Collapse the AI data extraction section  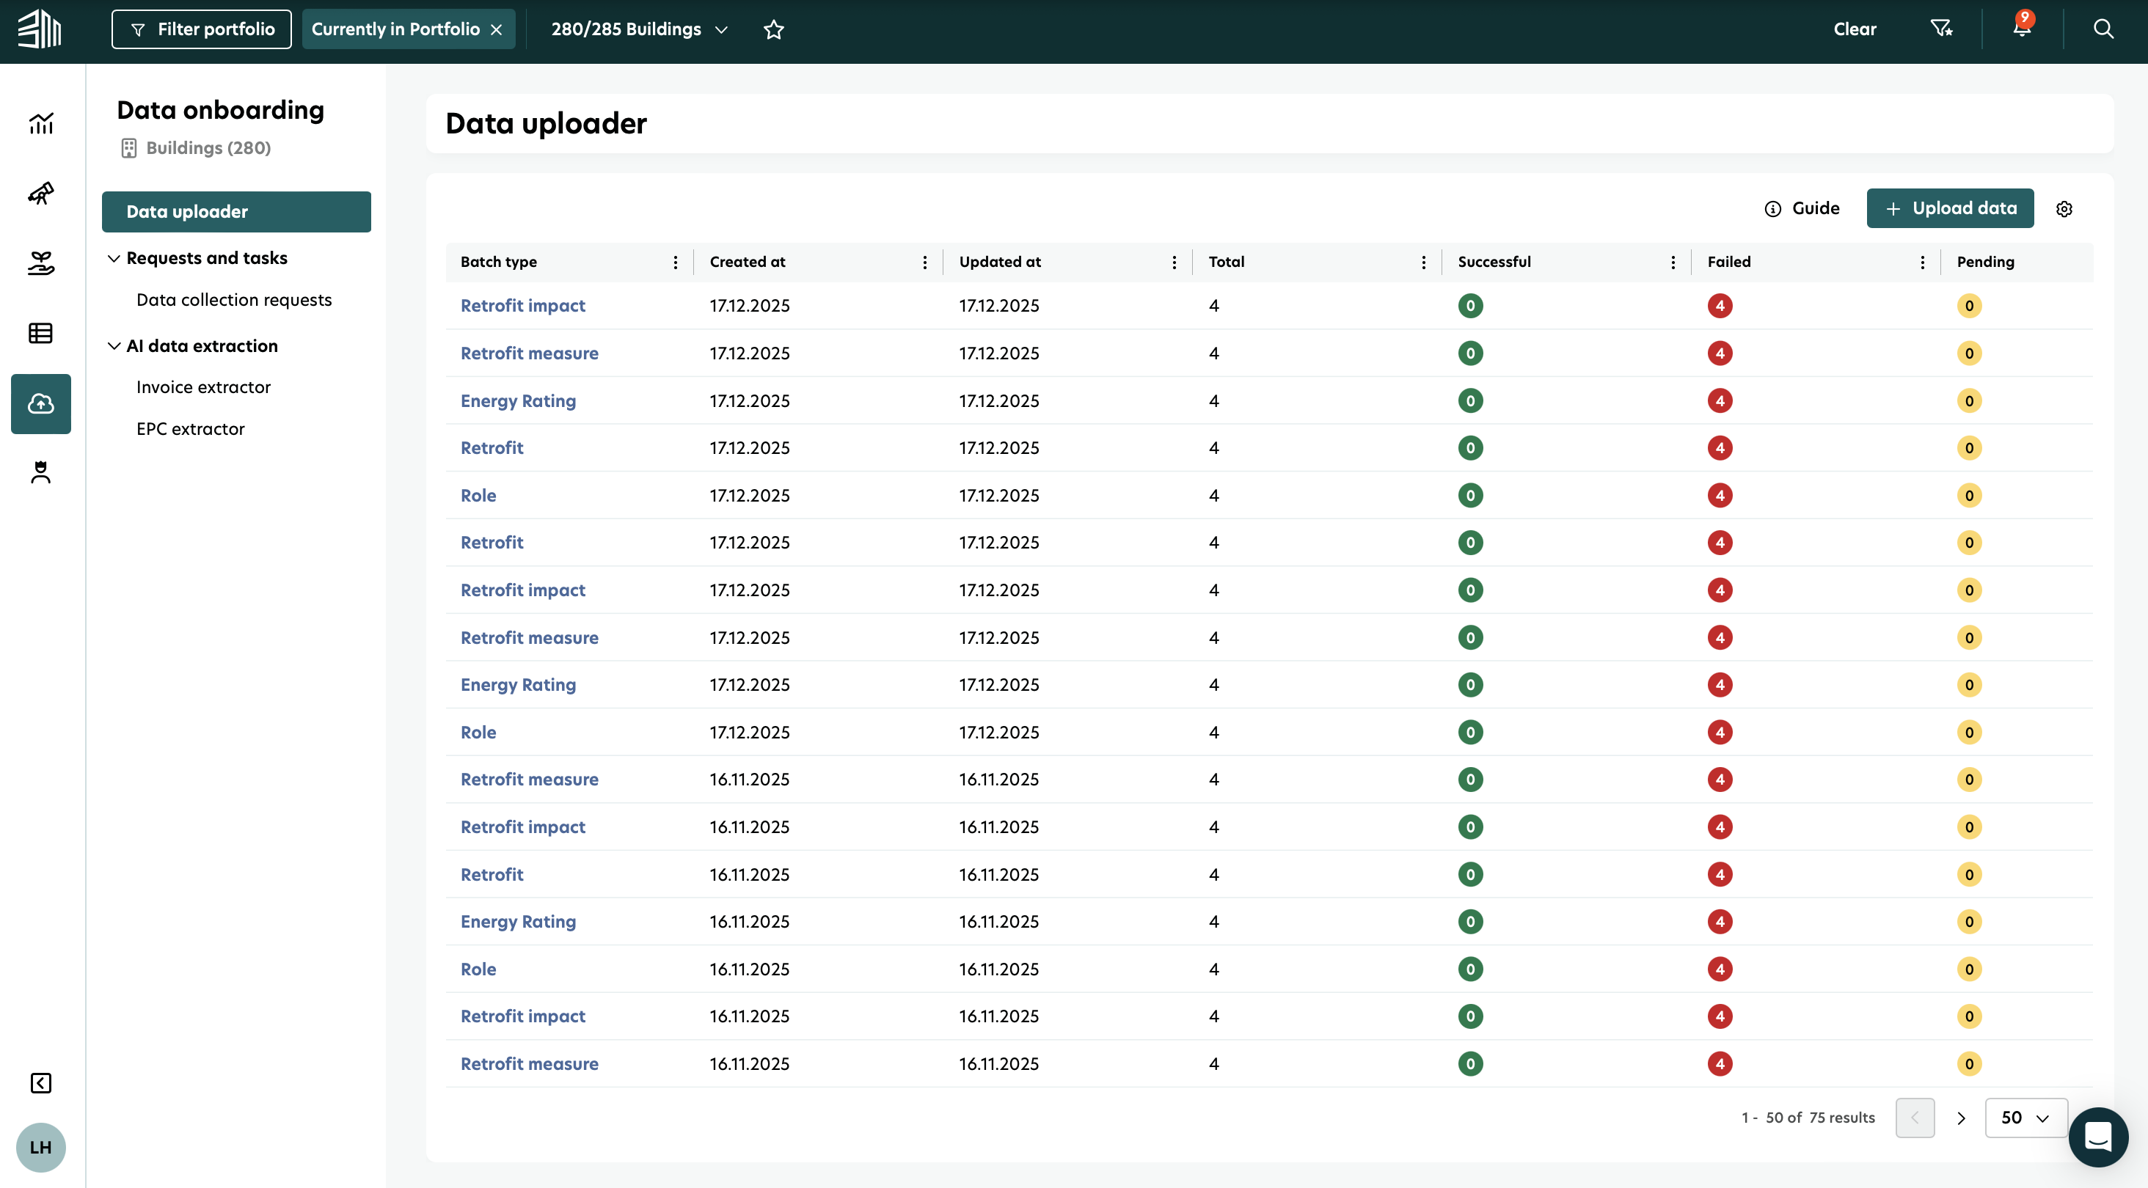[x=114, y=346]
